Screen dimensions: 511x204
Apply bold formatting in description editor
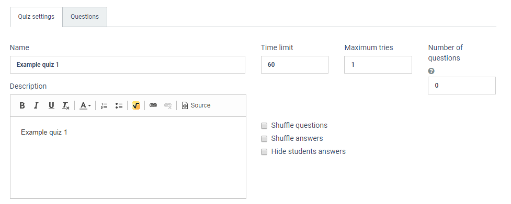tap(22, 105)
